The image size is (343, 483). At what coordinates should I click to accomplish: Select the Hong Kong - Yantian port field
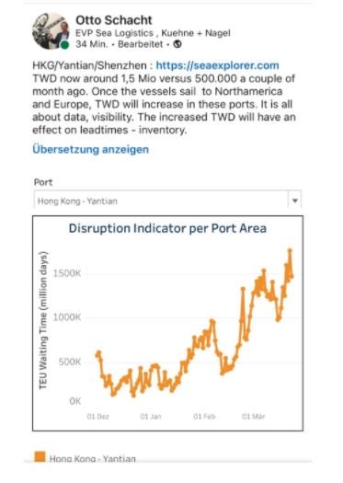pyautogui.click(x=167, y=201)
